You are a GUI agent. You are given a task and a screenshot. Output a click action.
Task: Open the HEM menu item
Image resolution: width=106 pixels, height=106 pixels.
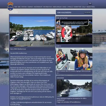(16, 7)
